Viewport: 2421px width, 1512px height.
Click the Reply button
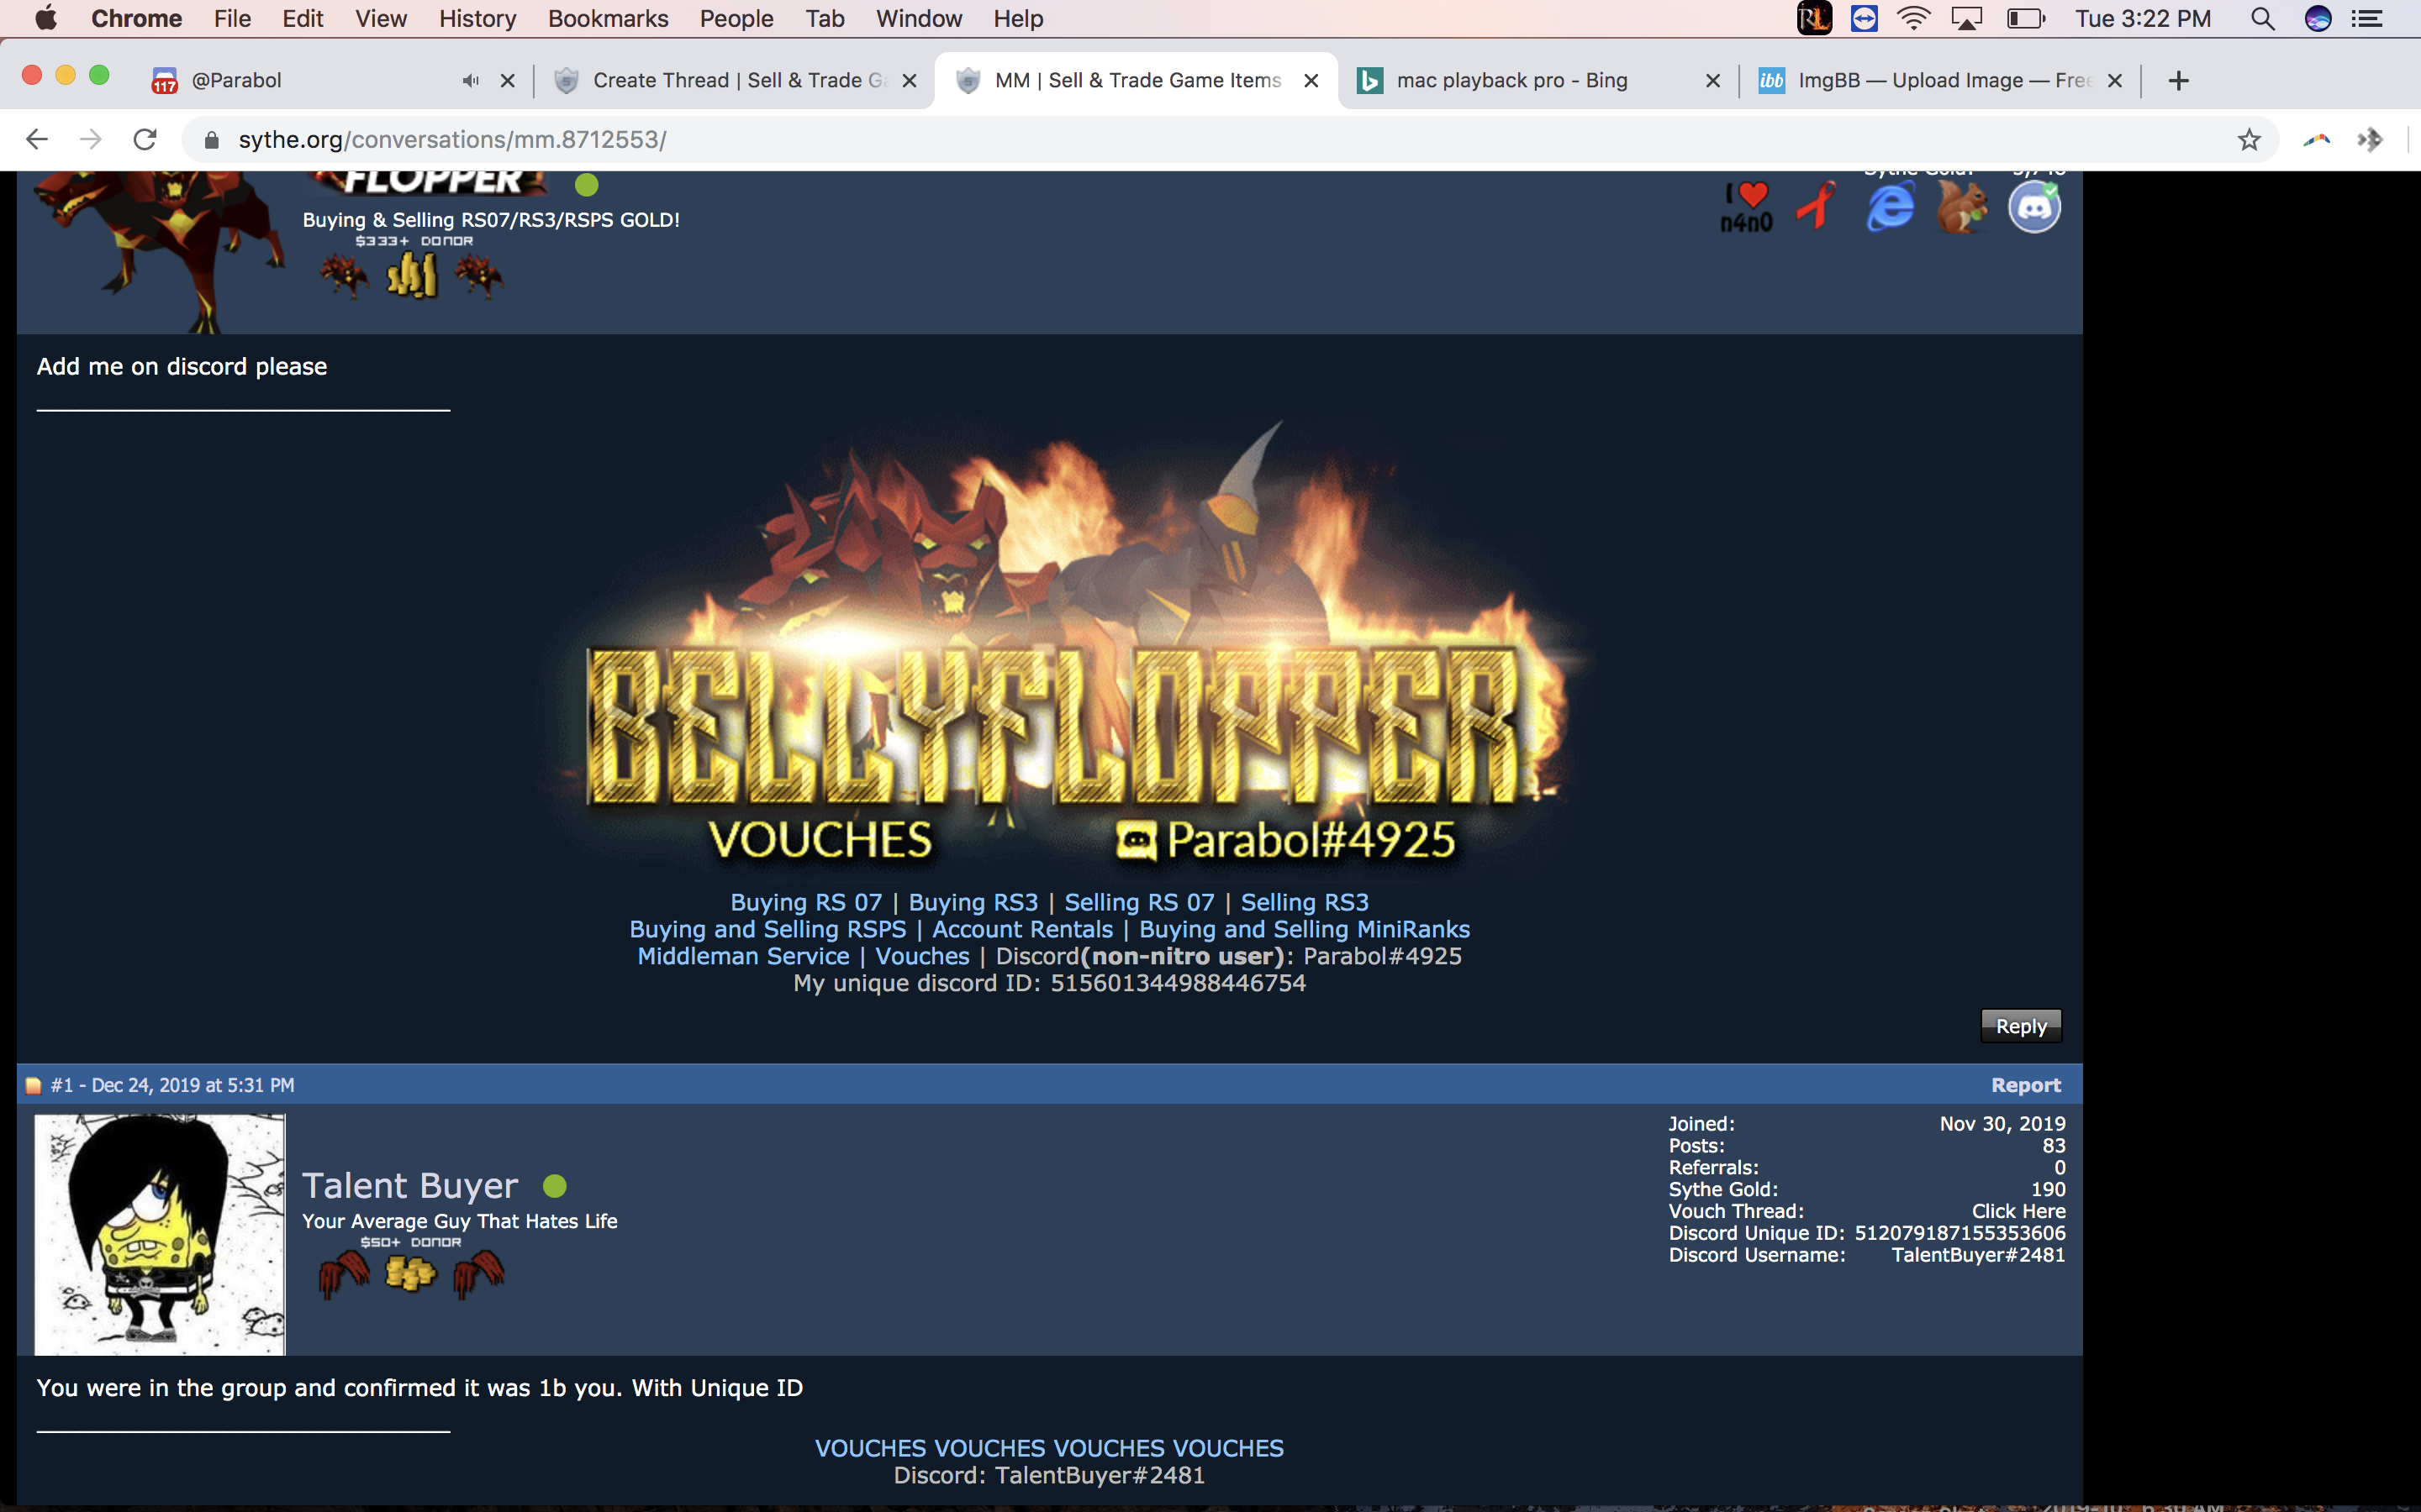tap(2021, 1026)
